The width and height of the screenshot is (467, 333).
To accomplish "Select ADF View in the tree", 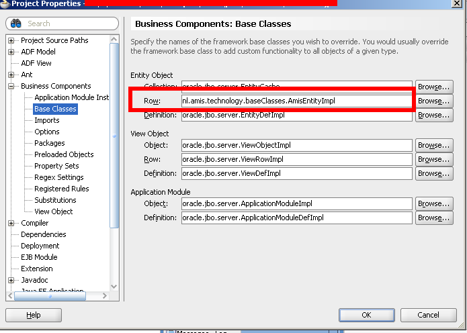I will [x=36, y=63].
